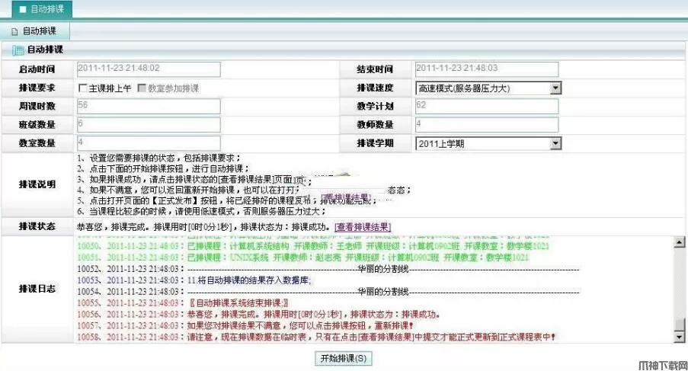Select the 自动排课 top tab
Viewport: 688px width, 371px height.
coord(42,9)
